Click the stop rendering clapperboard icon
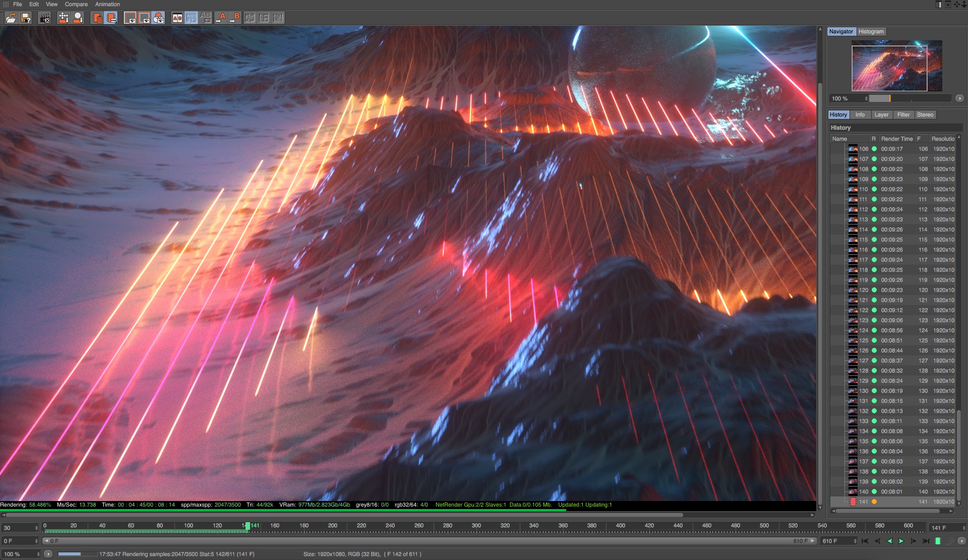 point(45,18)
